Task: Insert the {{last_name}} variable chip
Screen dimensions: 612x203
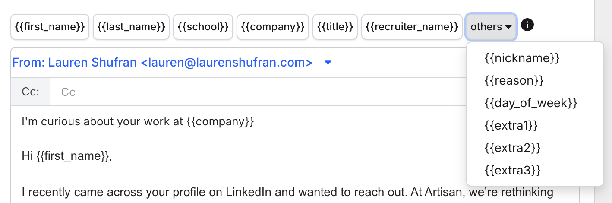Action: tap(131, 27)
